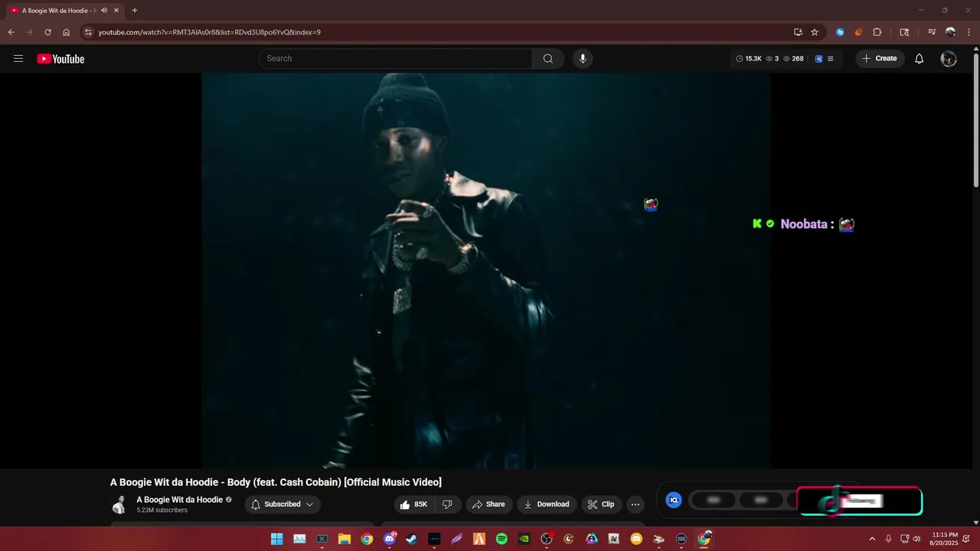Click the 268 views stat
980x551 pixels.
click(793, 59)
